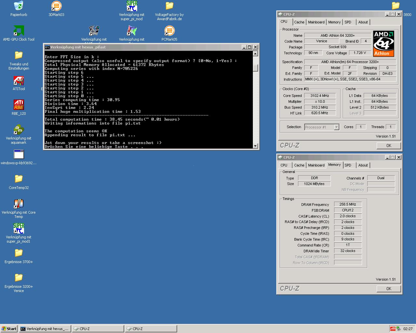Click the ATI tray icon in system tray

pos(393,329)
